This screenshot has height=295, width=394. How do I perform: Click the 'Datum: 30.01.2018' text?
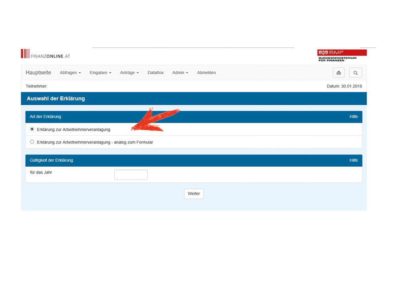coord(344,87)
